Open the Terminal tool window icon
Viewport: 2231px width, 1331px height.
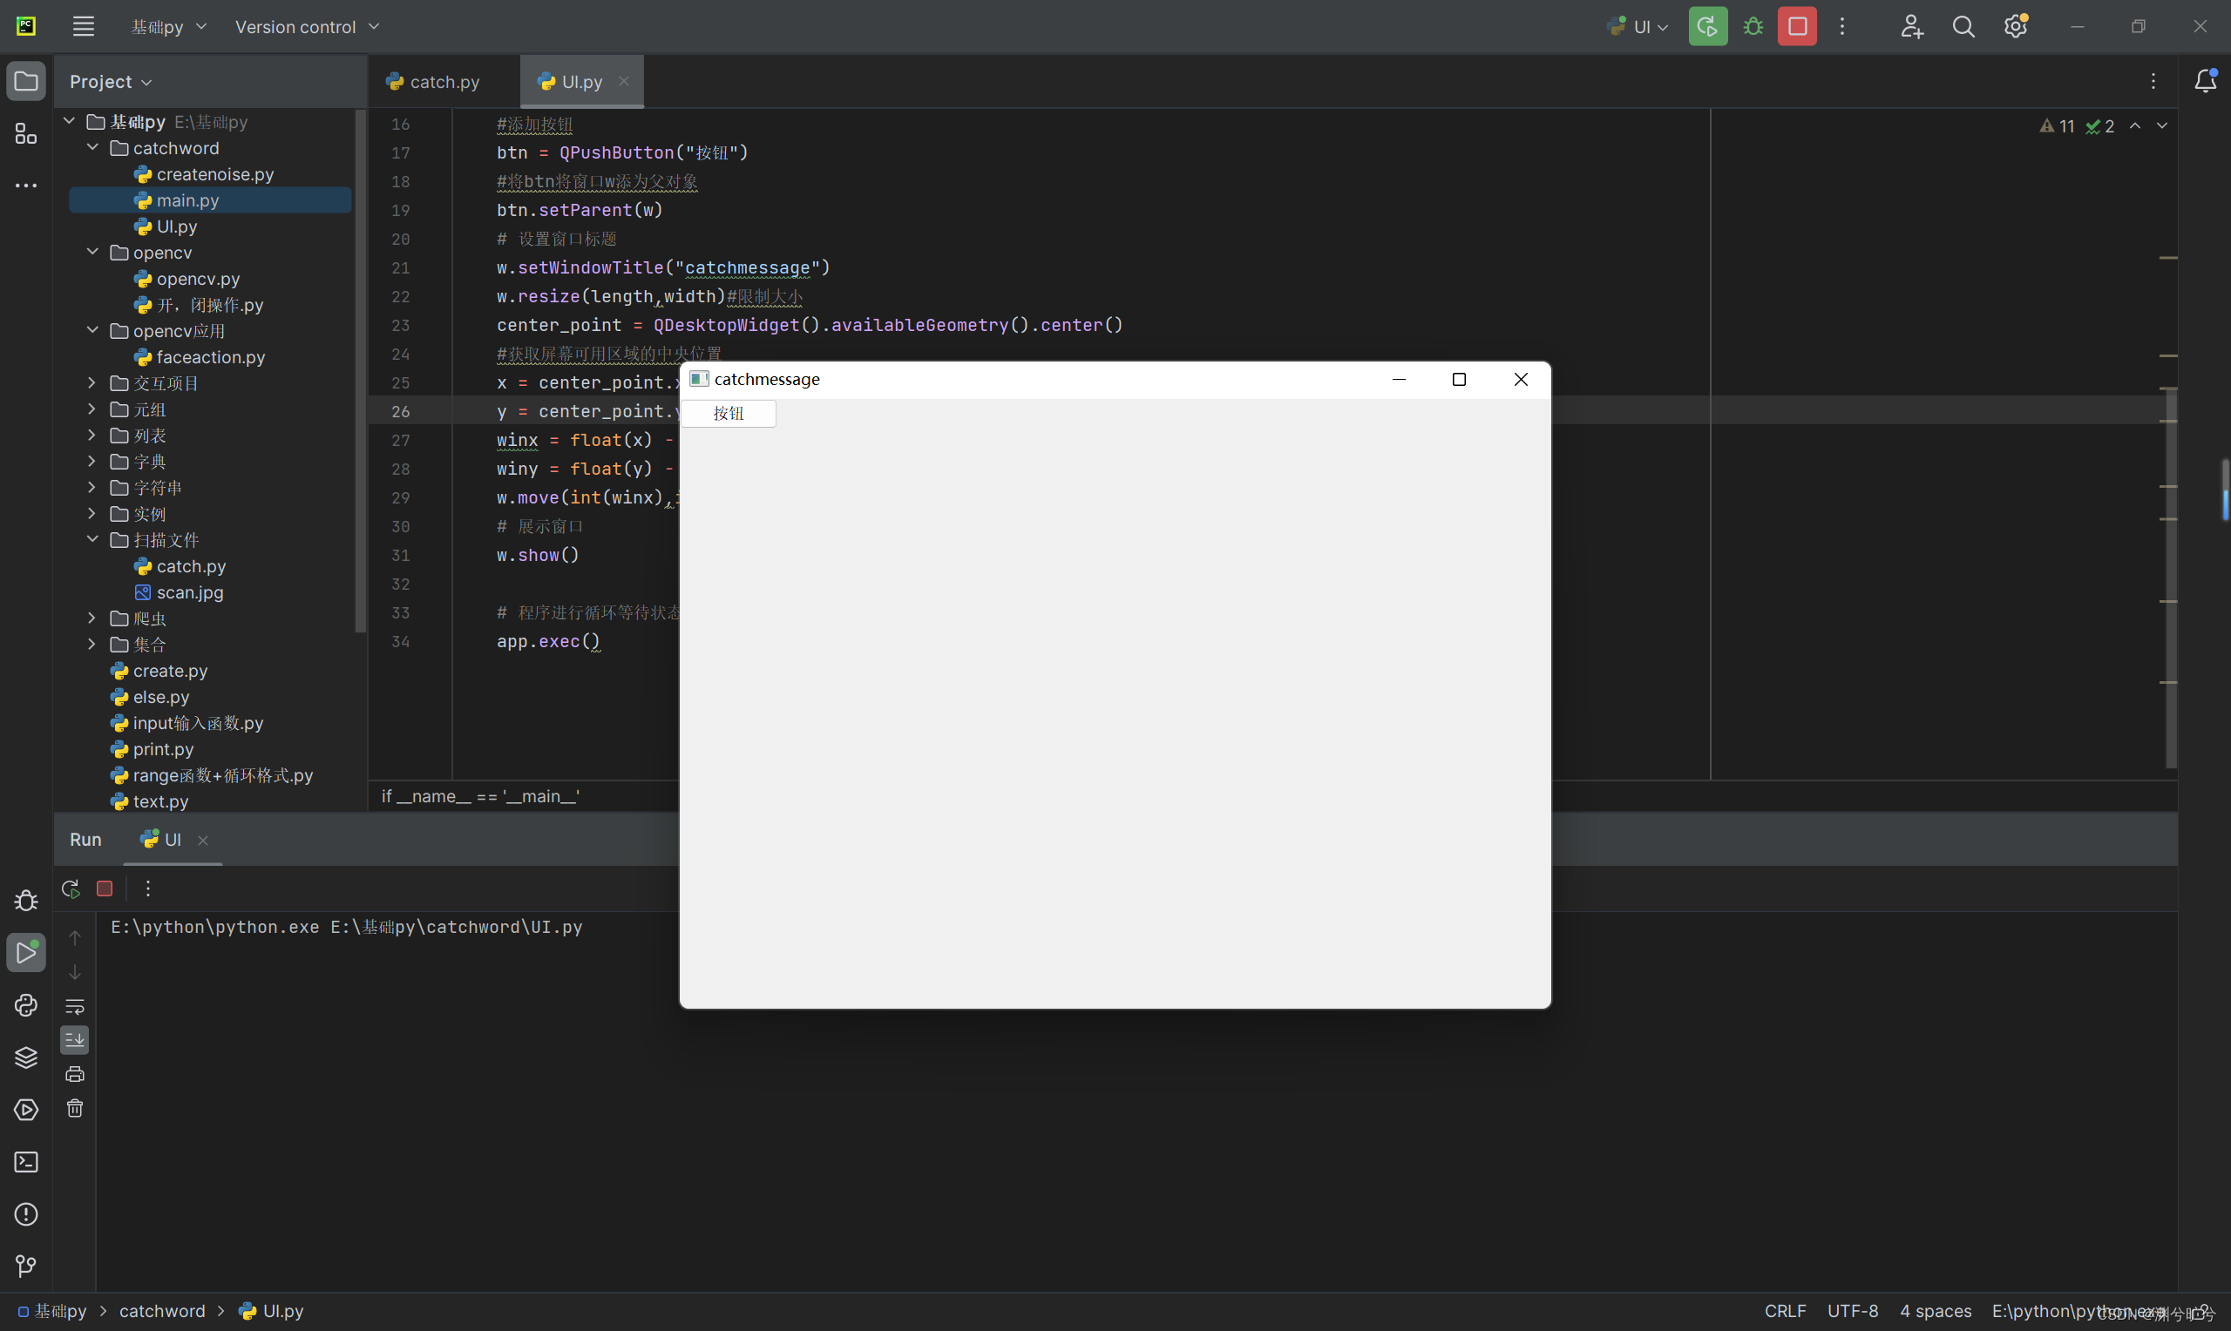pyautogui.click(x=26, y=1162)
